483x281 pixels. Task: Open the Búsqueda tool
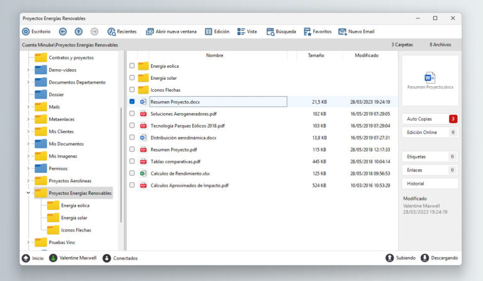(x=281, y=31)
